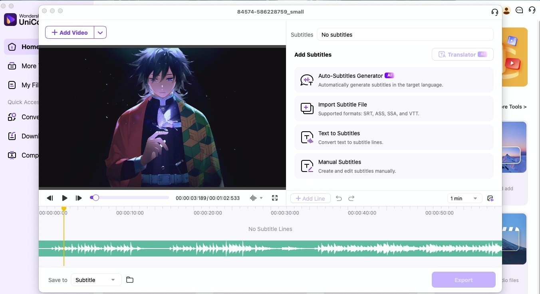This screenshot has height=294, width=540.
Task: Open the output folder icon
Action: click(130, 280)
